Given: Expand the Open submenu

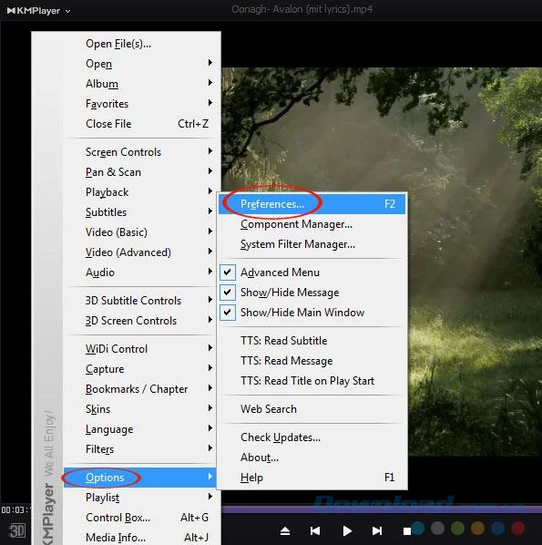Looking at the screenshot, I should point(140,64).
